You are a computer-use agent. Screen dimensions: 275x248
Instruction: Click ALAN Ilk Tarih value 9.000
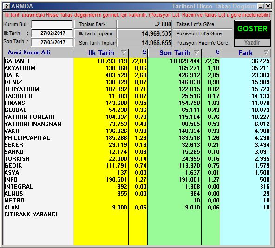[119, 208]
